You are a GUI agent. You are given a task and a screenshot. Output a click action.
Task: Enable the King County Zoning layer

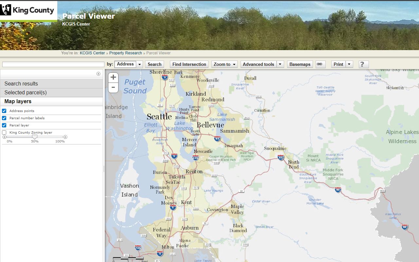pyautogui.click(x=4, y=132)
